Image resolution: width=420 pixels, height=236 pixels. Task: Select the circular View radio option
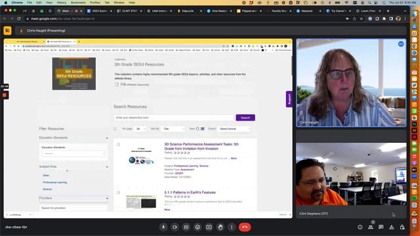click(198, 128)
